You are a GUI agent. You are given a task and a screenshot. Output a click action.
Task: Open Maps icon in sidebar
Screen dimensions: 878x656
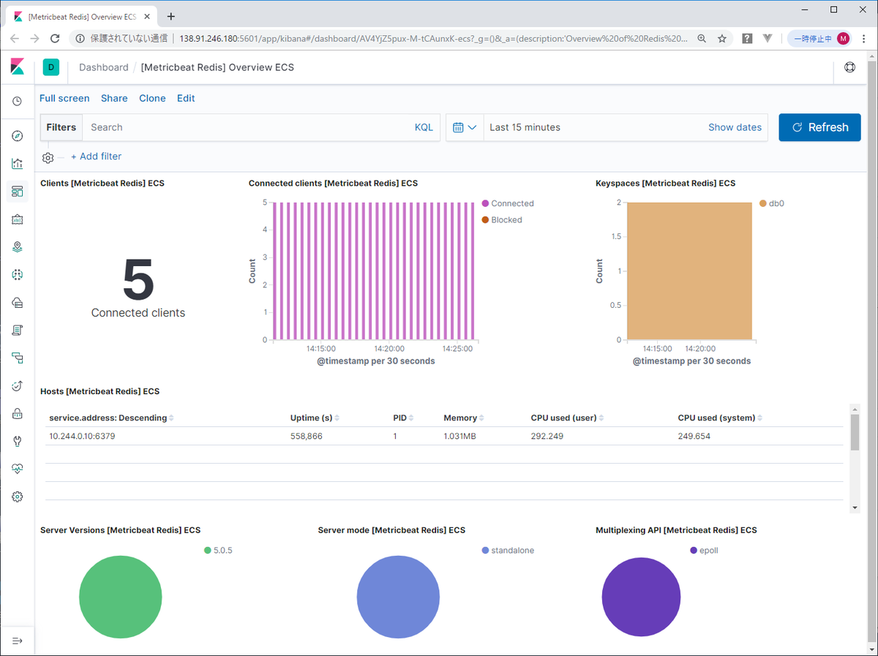point(18,247)
